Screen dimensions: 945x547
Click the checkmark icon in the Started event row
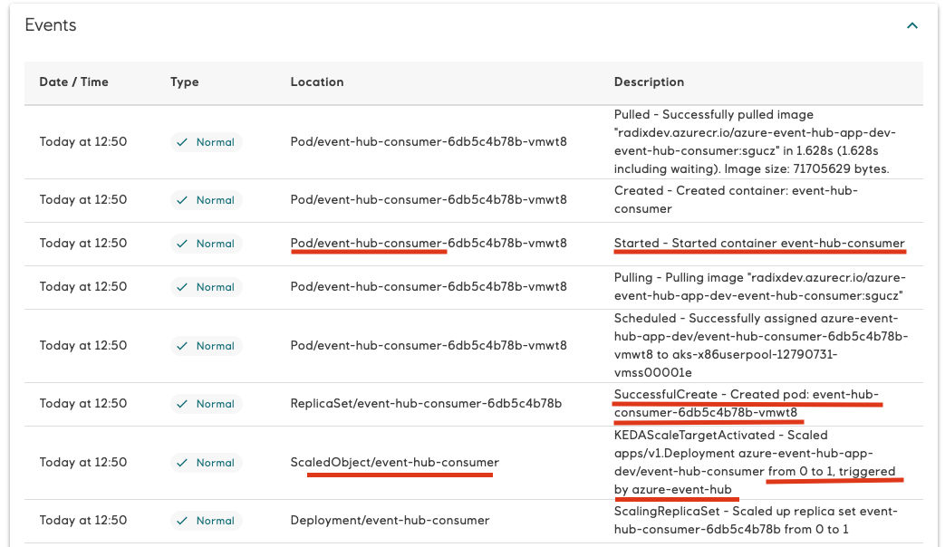pos(183,244)
